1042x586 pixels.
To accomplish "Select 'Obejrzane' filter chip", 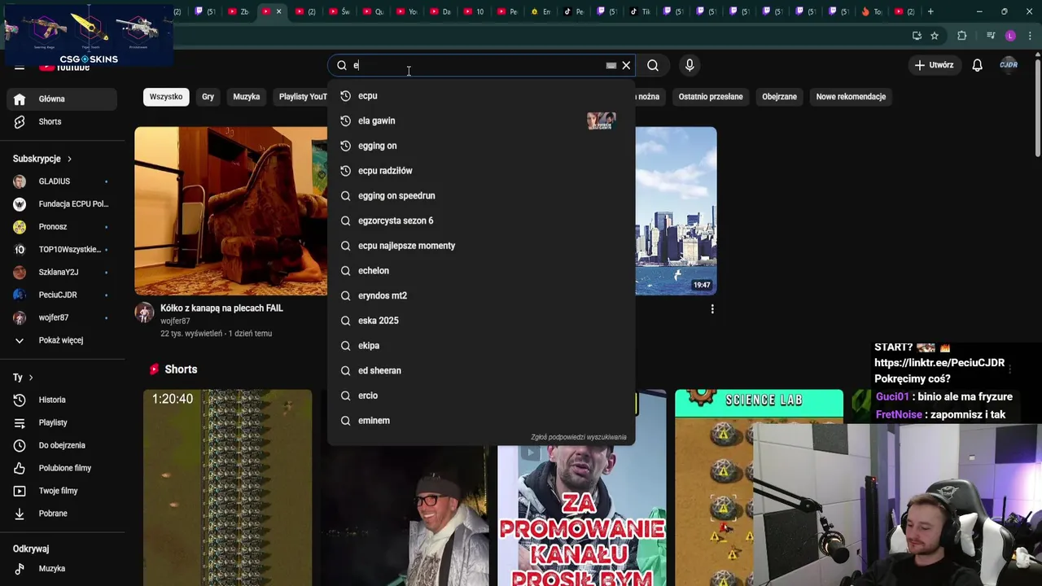I will point(779,97).
